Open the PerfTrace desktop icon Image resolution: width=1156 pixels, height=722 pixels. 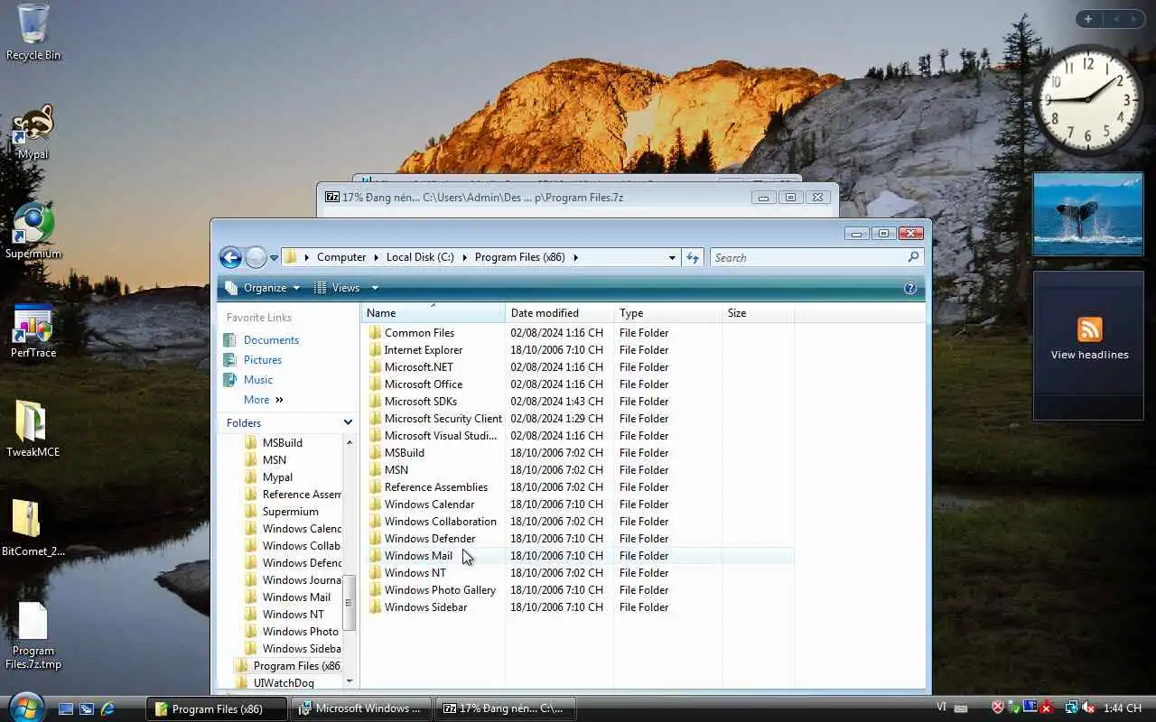(x=33, y=329)
